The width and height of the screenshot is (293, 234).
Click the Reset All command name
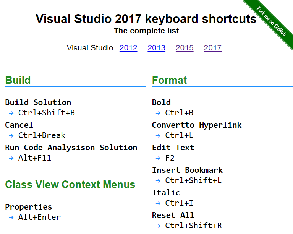click(173, 215)
